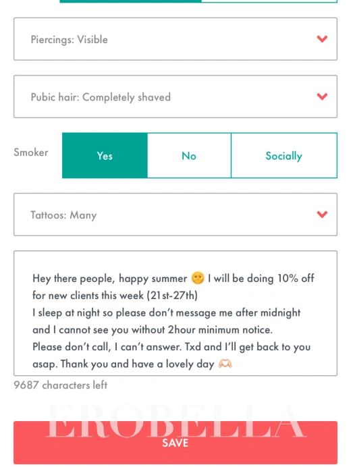Expand the Pubic hair: Completely shaved dropdown

(x=175, y=97)
